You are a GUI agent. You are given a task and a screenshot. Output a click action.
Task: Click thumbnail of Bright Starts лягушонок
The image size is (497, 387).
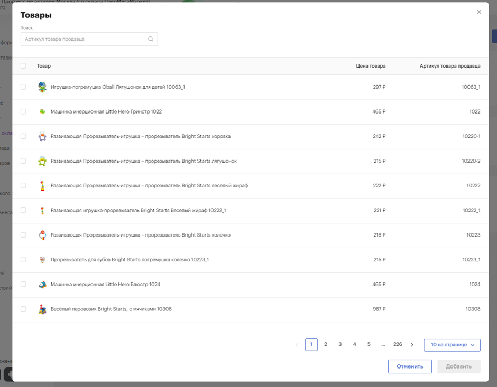(42, 161)
